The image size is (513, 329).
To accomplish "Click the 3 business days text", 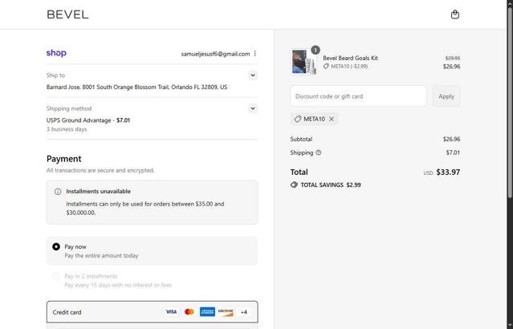I will [67, 129].
